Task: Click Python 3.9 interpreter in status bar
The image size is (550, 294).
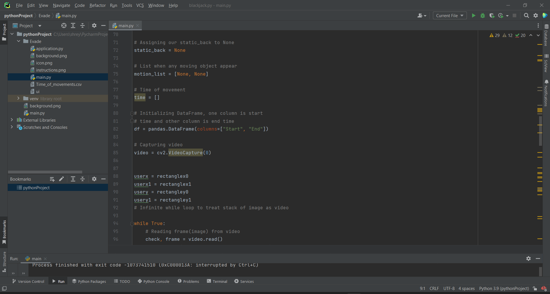Action: pyautogui.click(x=504, y=289)
